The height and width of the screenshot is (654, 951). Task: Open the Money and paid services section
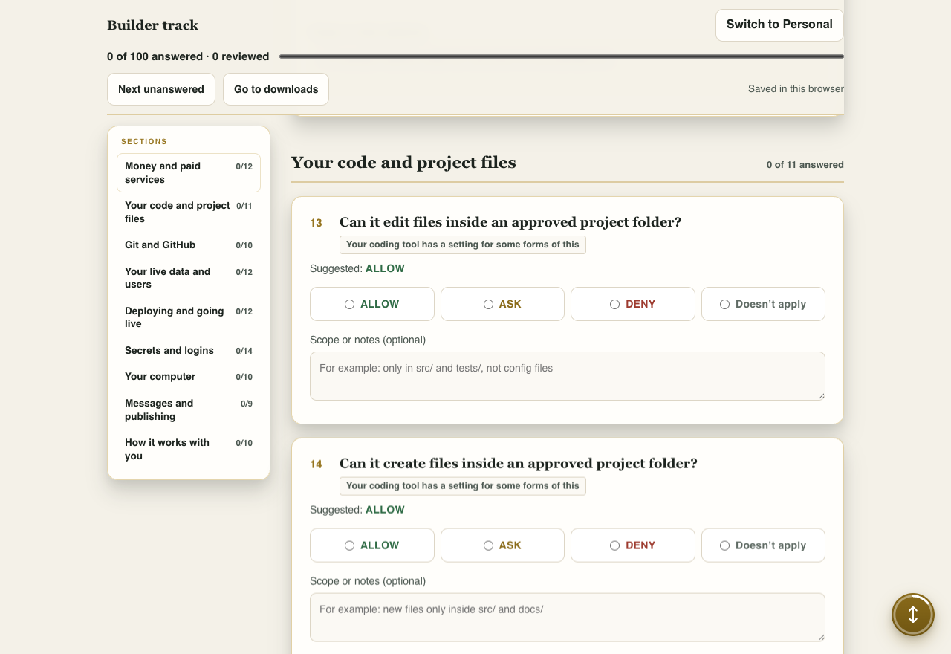(x=189, y=173)
